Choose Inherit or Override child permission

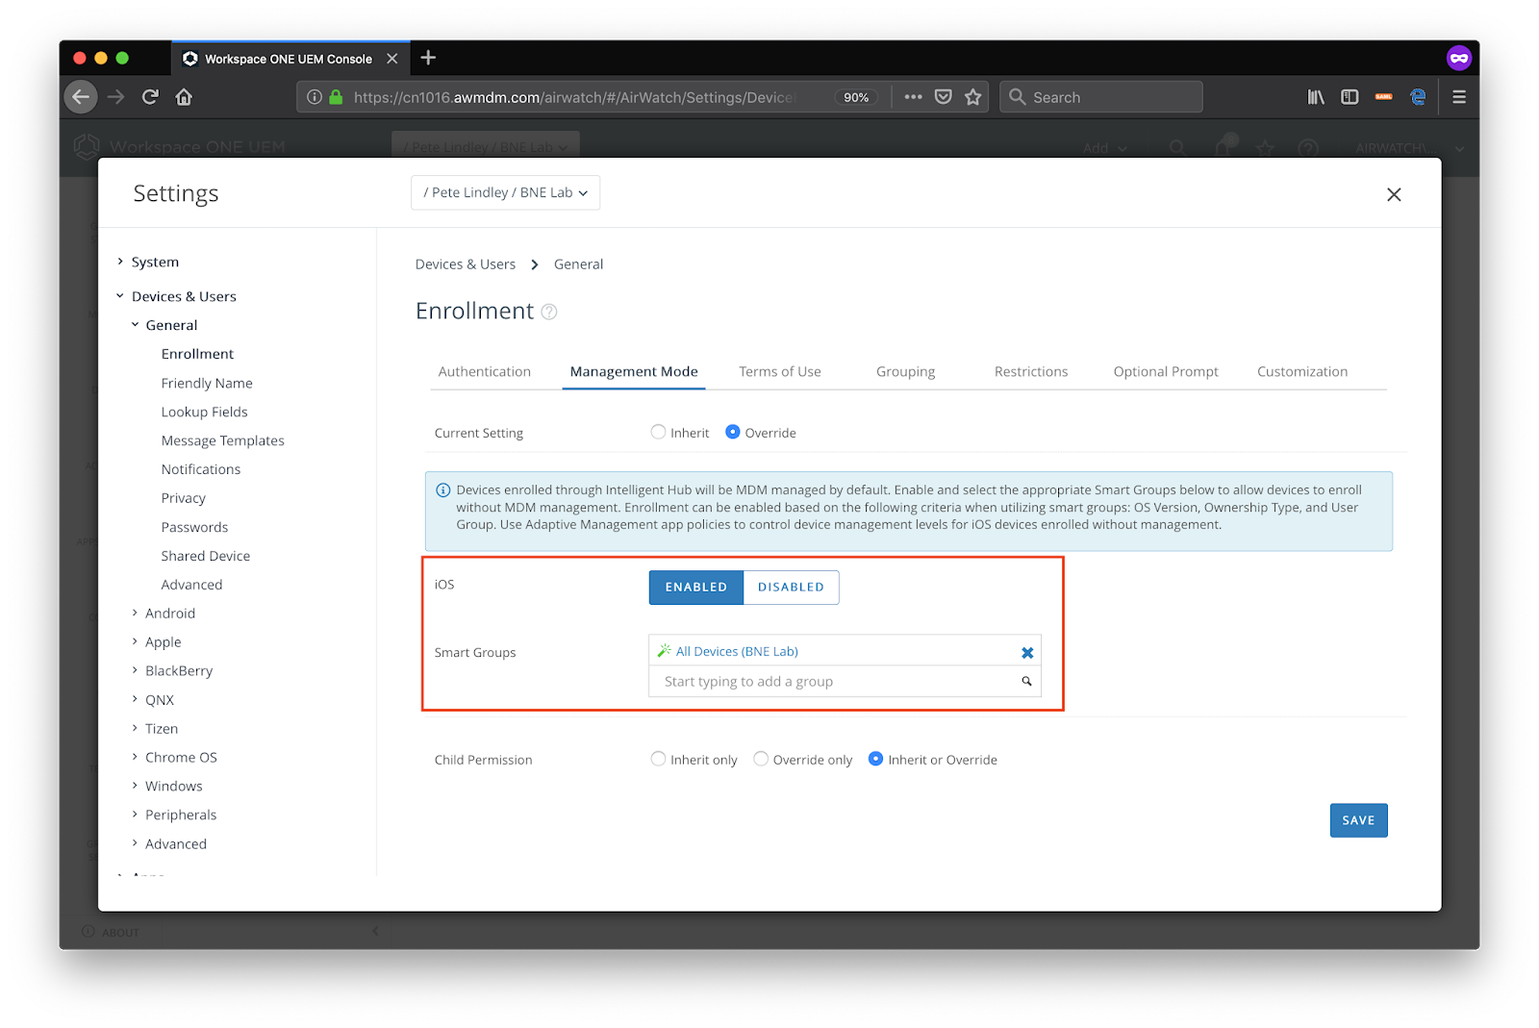(875, 759)
